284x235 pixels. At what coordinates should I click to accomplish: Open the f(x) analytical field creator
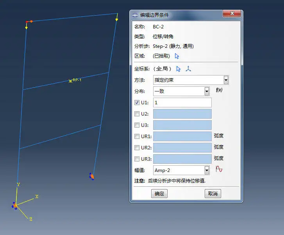[x=219, y=90]
